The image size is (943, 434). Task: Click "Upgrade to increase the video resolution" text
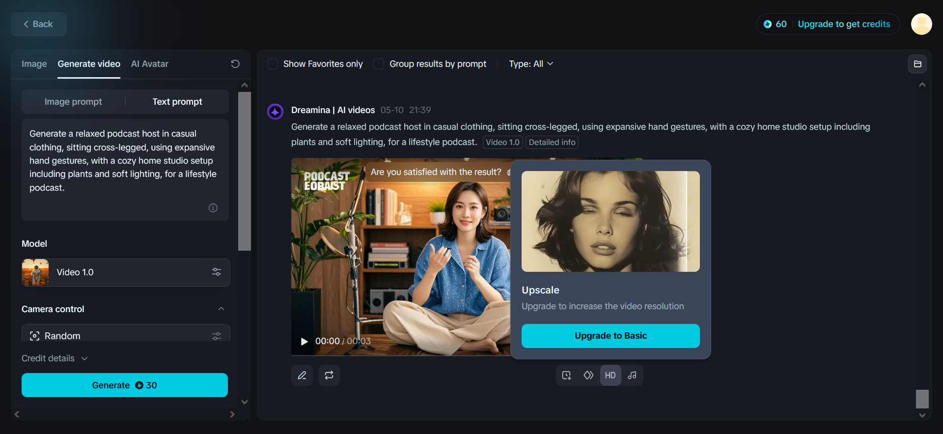coord(603,306)
